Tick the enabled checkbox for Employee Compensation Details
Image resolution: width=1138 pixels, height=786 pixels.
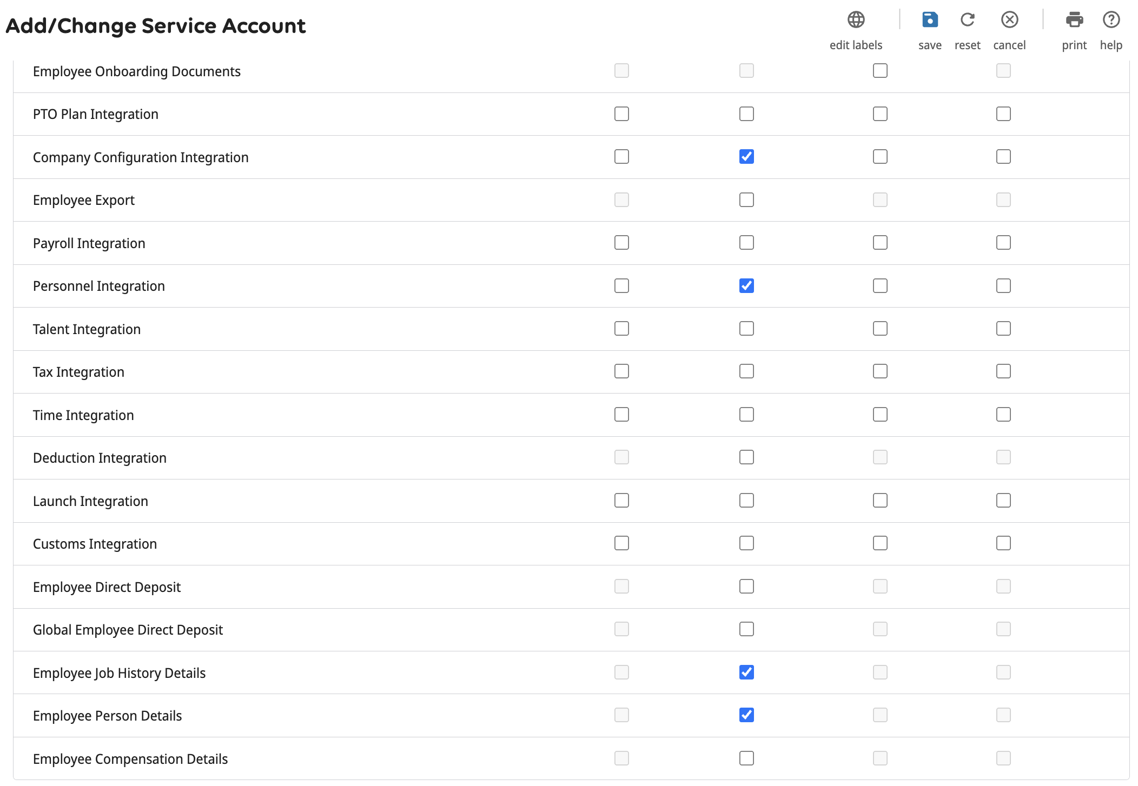click(746, 758)
